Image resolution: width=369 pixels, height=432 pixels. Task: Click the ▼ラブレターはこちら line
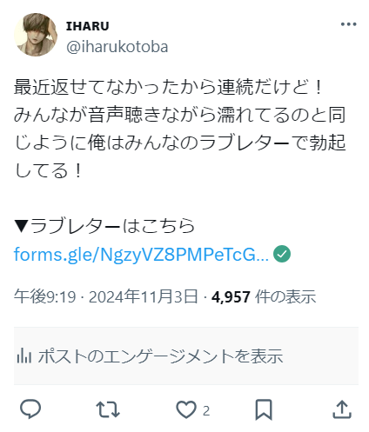(104, 226)
